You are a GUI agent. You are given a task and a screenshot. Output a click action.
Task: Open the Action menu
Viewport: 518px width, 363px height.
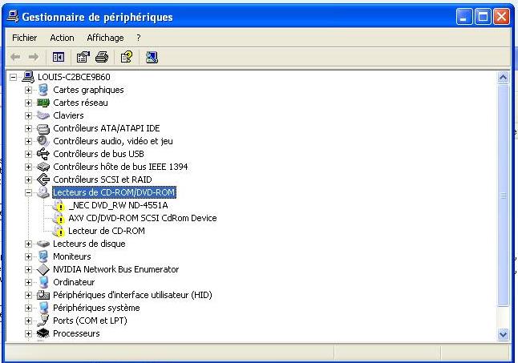coord(62,38)
